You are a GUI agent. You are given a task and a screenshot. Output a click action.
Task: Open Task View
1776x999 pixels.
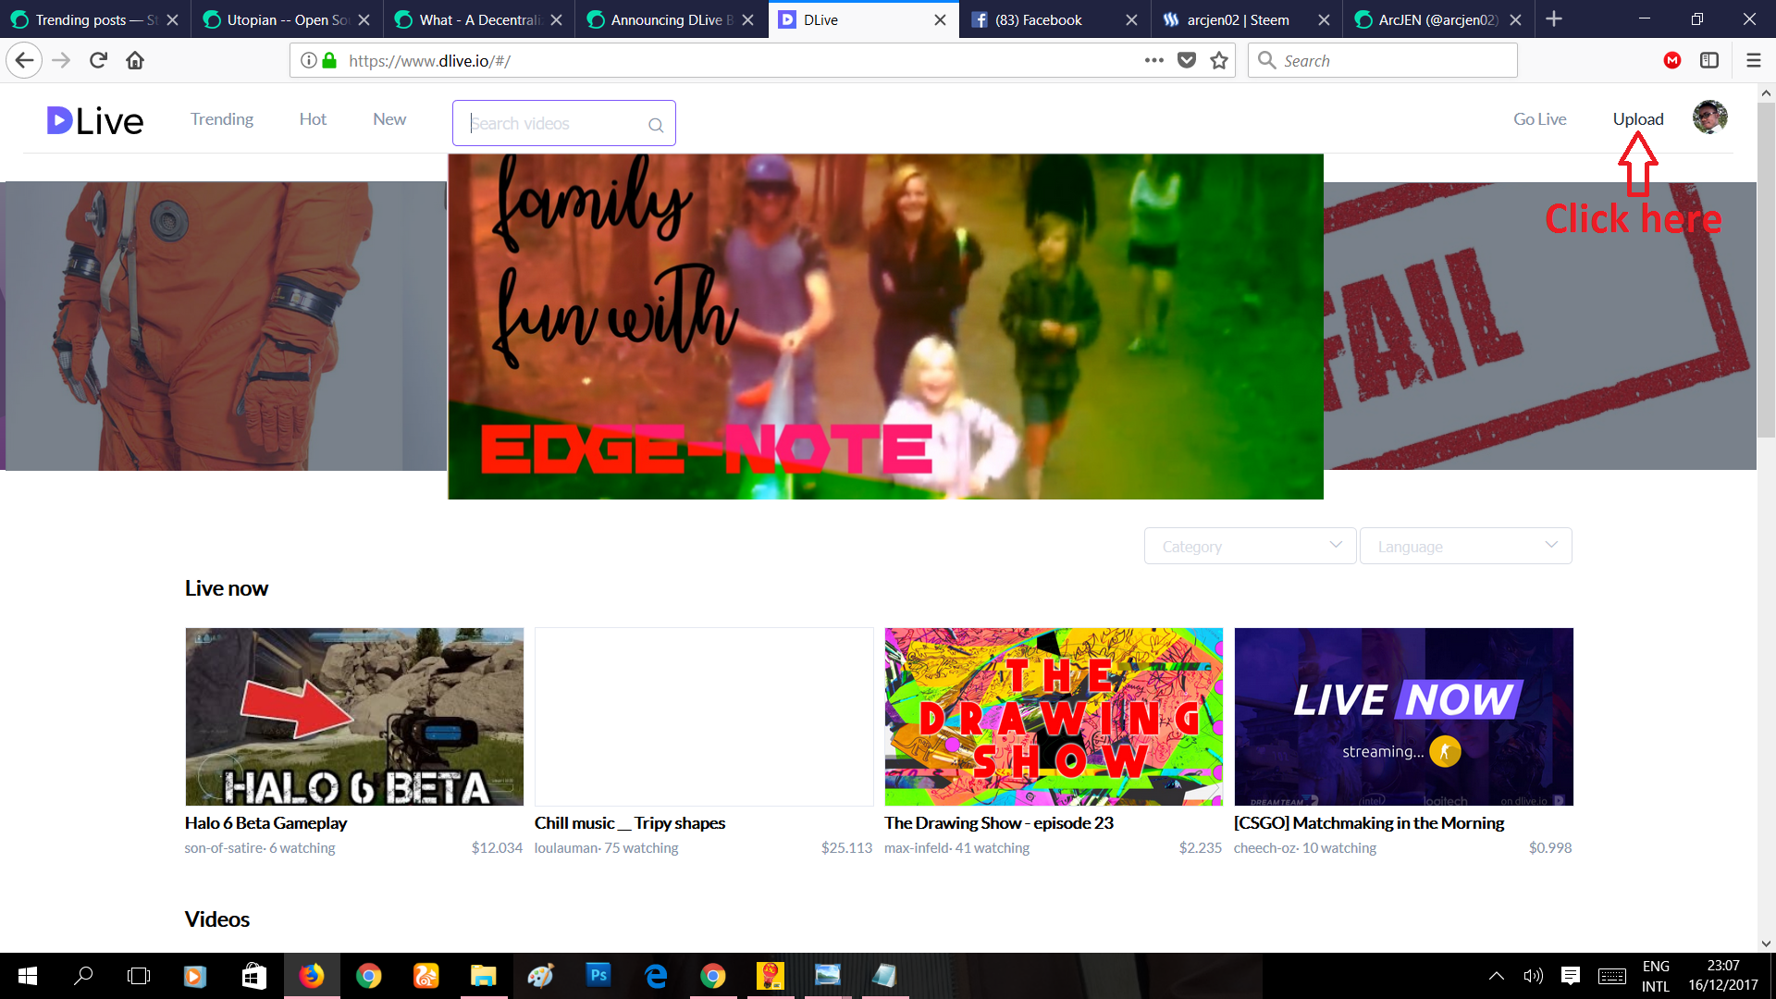tap(139, 976)
